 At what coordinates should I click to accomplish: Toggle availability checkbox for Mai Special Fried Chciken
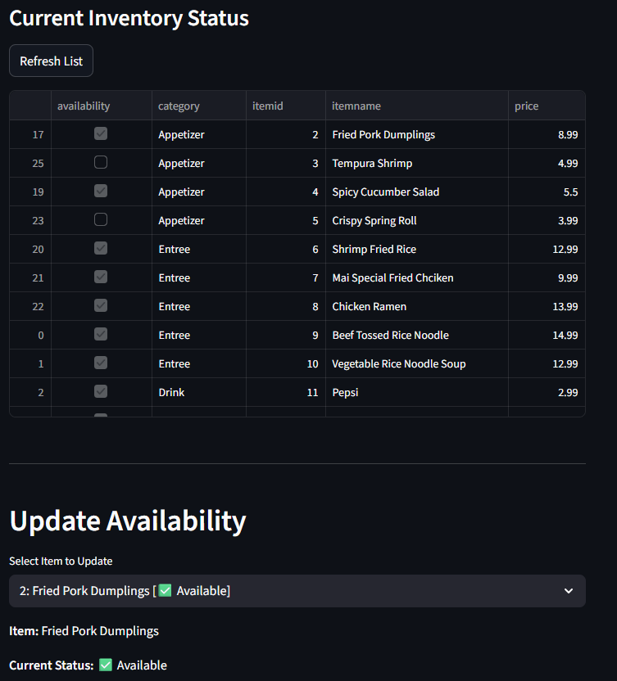[101, 277]
